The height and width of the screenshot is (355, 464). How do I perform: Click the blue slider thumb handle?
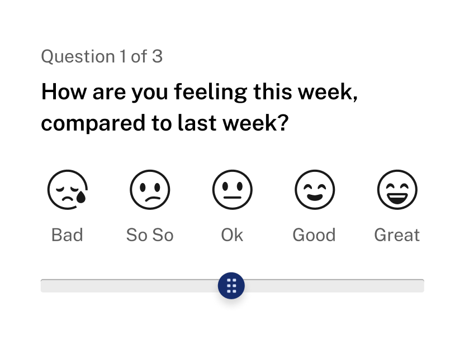coord(231,286)
